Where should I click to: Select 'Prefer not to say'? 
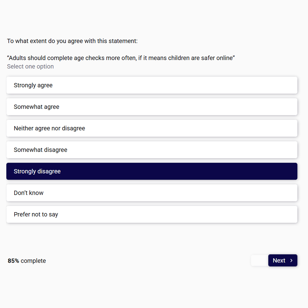tap(152, 214)
